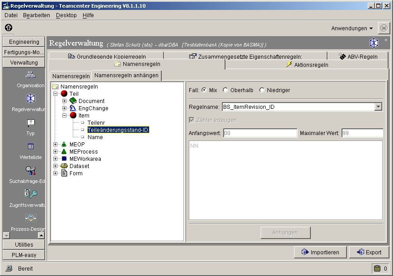Screen dimensions: 393x276
Task: Open the PLM-easy sidebar section
Action: point(24,255)
